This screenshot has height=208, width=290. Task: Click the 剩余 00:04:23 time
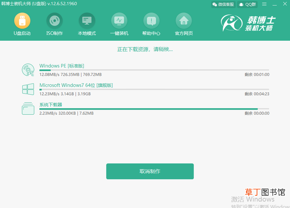pos(257,94)
